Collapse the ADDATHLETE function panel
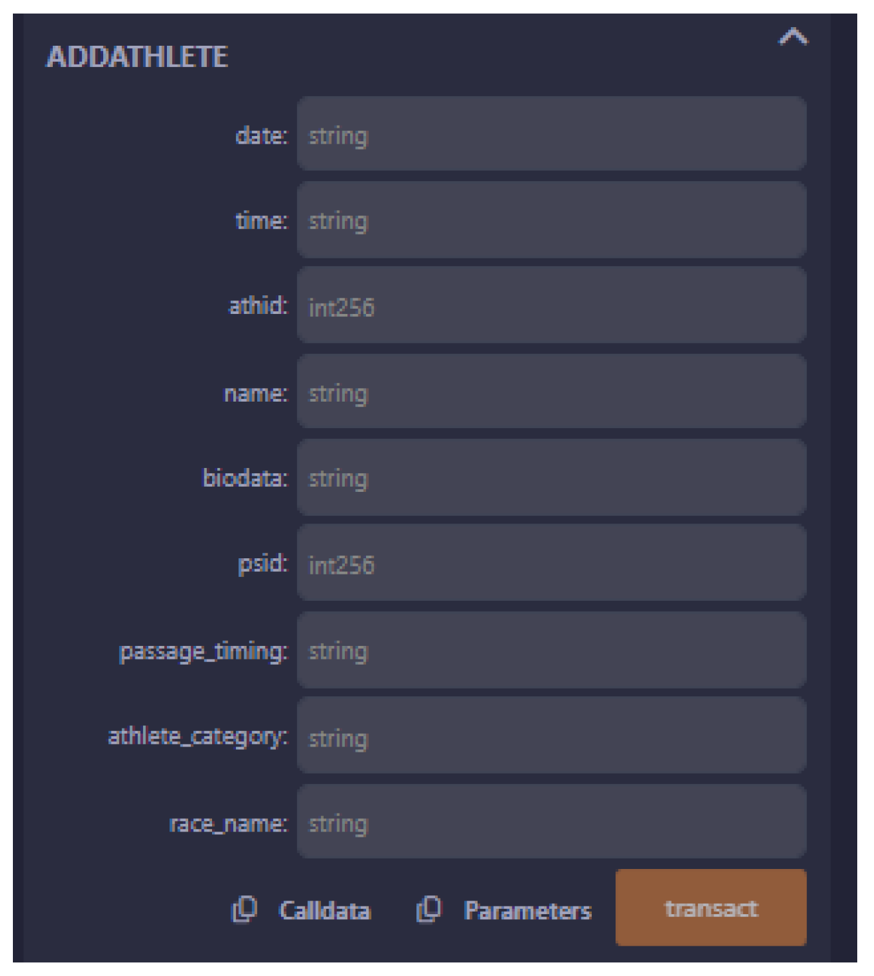The height and width of the screenshot is (976, 874). point(793,37)
